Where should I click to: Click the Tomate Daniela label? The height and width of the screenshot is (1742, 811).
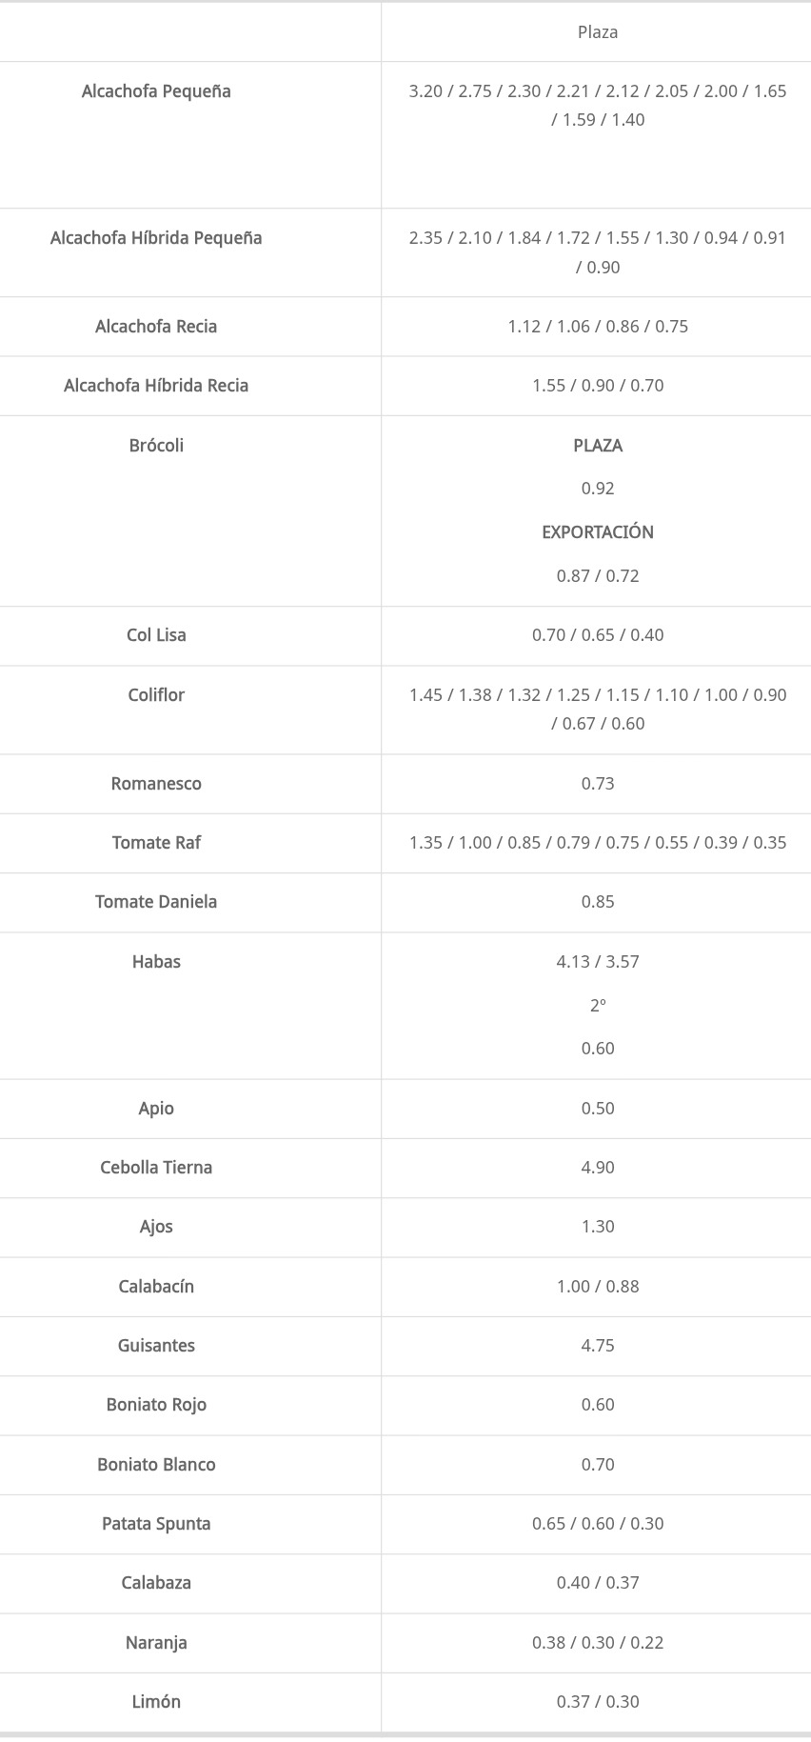point(156,902)
